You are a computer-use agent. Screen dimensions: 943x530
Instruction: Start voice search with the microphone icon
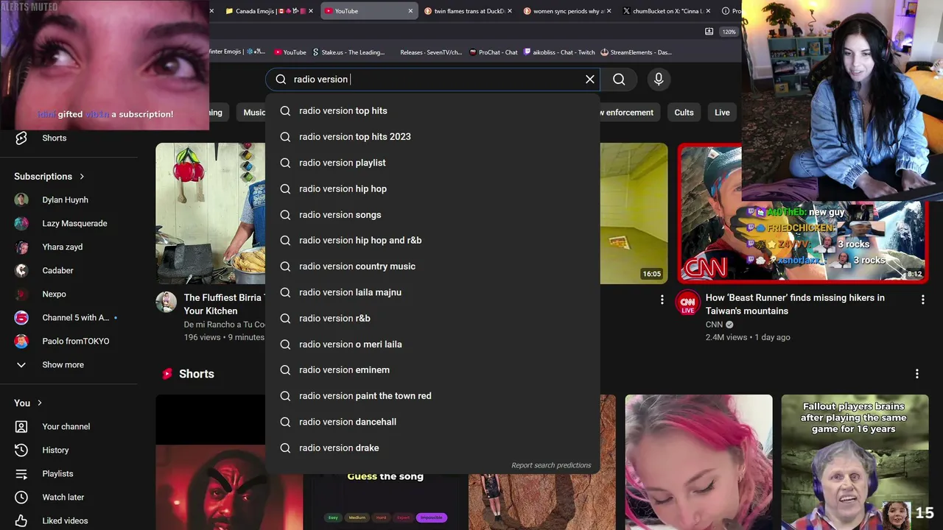coord(659,79)
